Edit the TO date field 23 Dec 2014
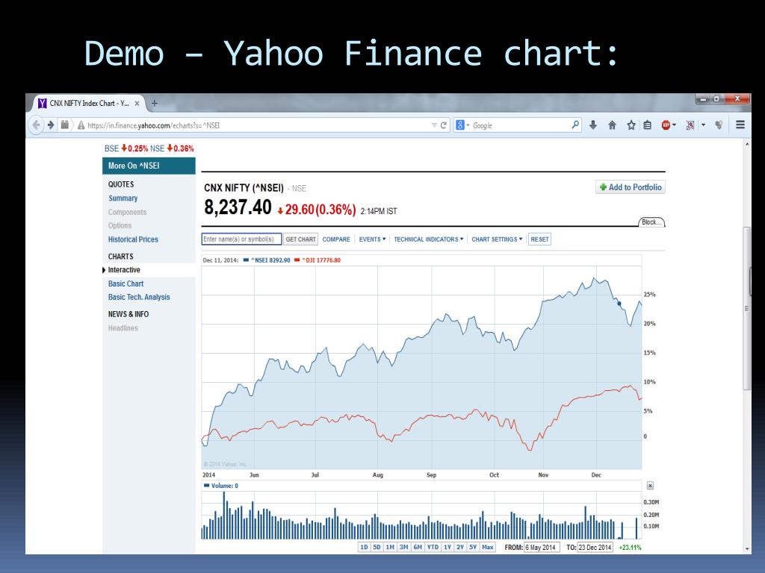Image resolution: width=765 pixels, height=573 pixels. 595,548
